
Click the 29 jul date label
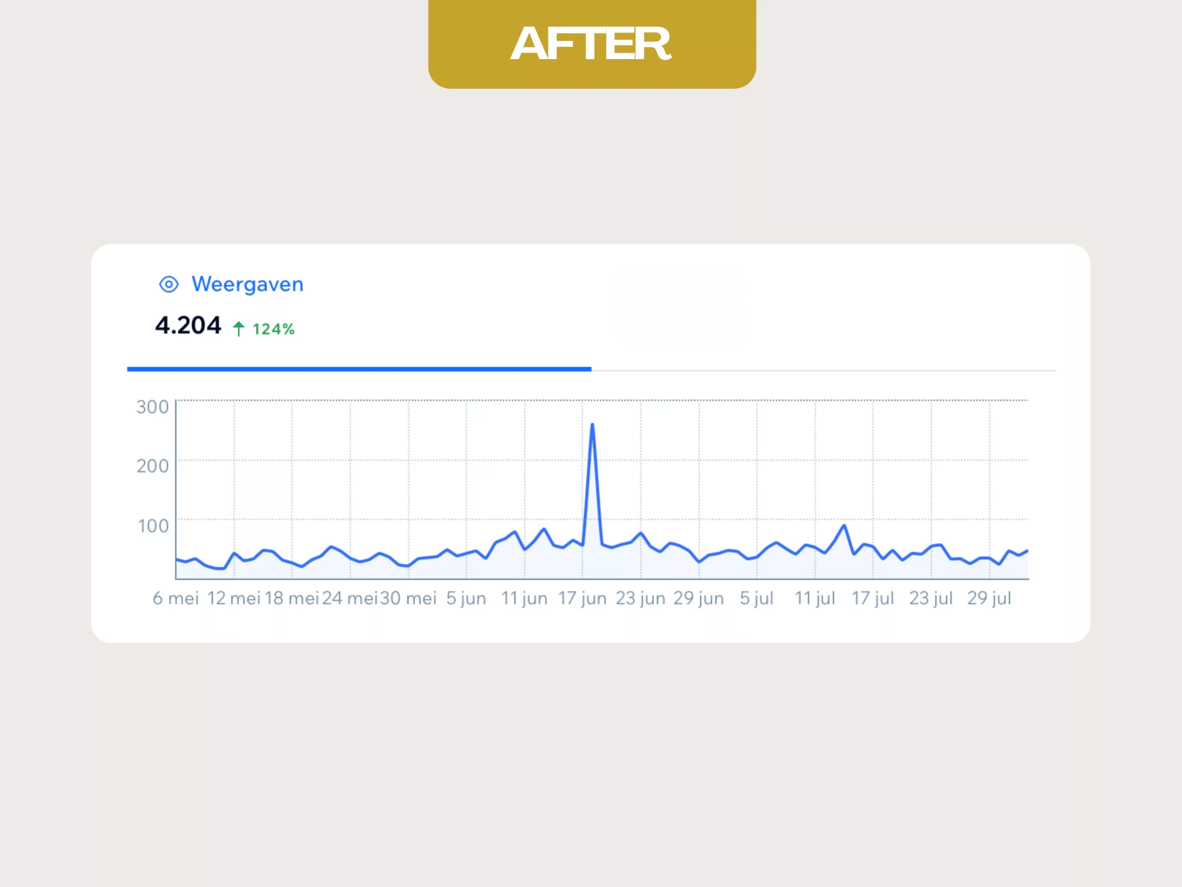pyautogui.click(x=989, y=598)
